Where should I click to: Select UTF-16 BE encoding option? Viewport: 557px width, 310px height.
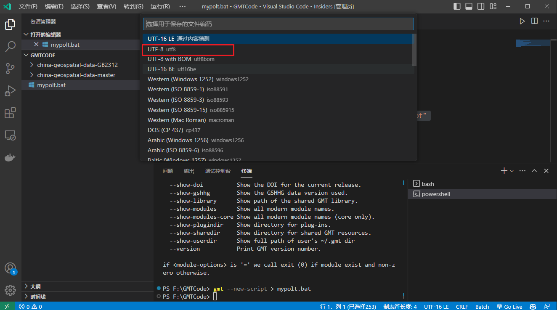tap(278, 69)
